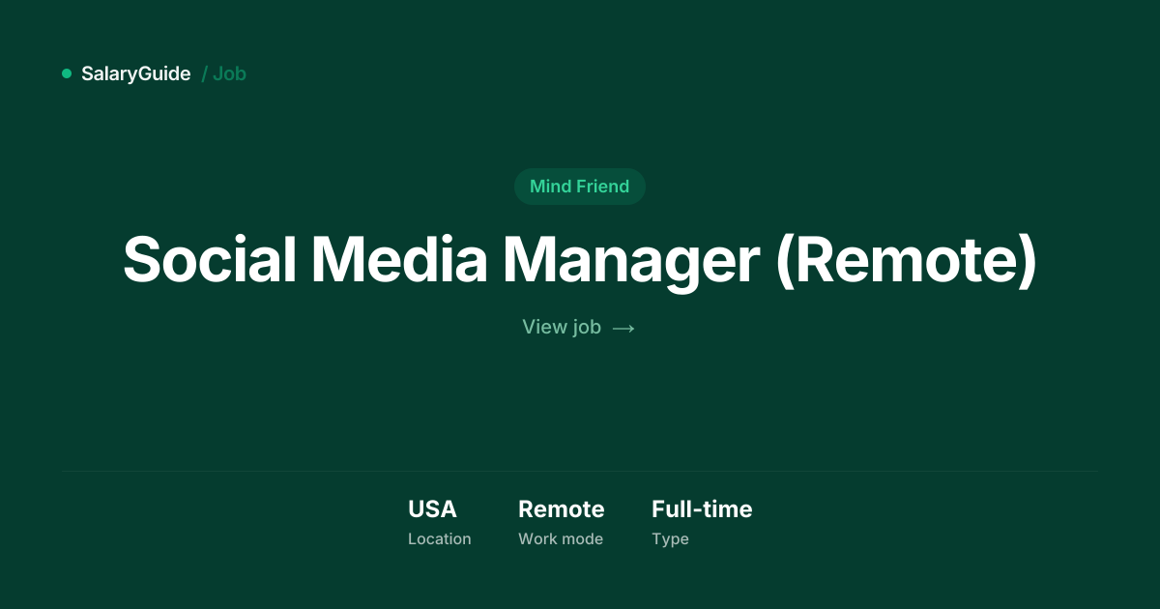Open the Social Media Manager (Remote) title
Screen dimensions: 1160x609
[x=580, y=259]
